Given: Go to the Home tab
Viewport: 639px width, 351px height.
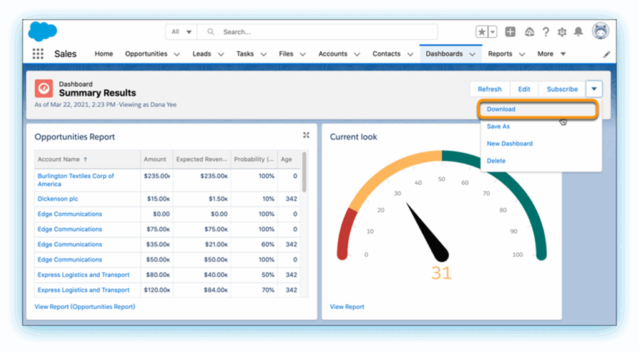Looking at the screenshot, I should pos(104,54).
